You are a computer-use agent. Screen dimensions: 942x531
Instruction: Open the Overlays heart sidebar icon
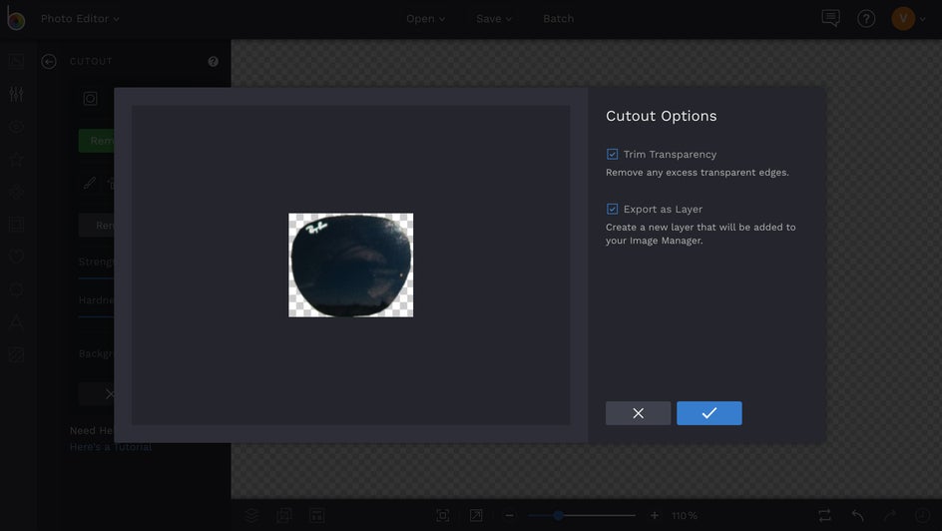tap(16, 257)
